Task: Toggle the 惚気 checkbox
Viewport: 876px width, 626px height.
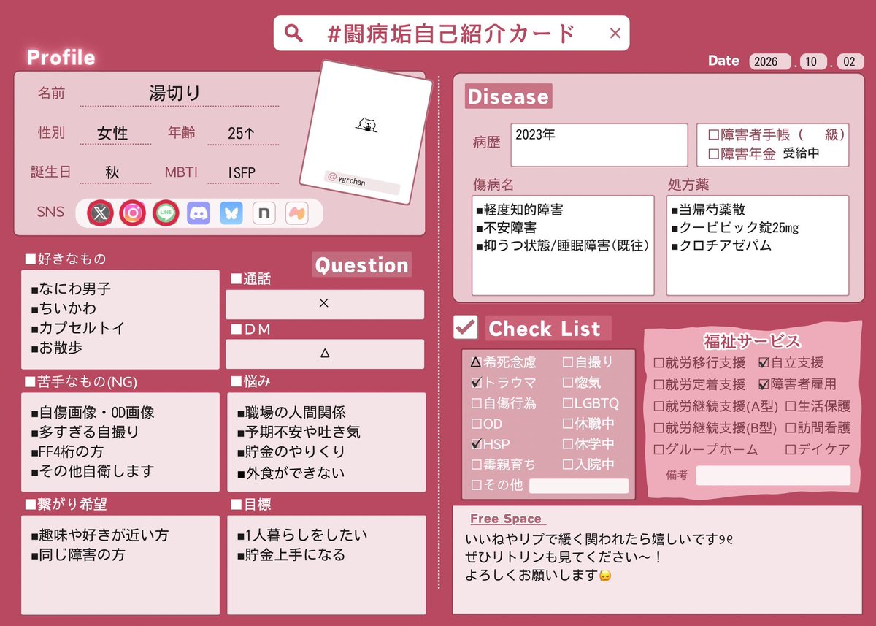Action: tap(568, 382)
